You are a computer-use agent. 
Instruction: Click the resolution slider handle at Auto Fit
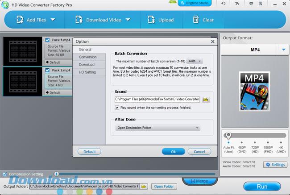(228, 136)
